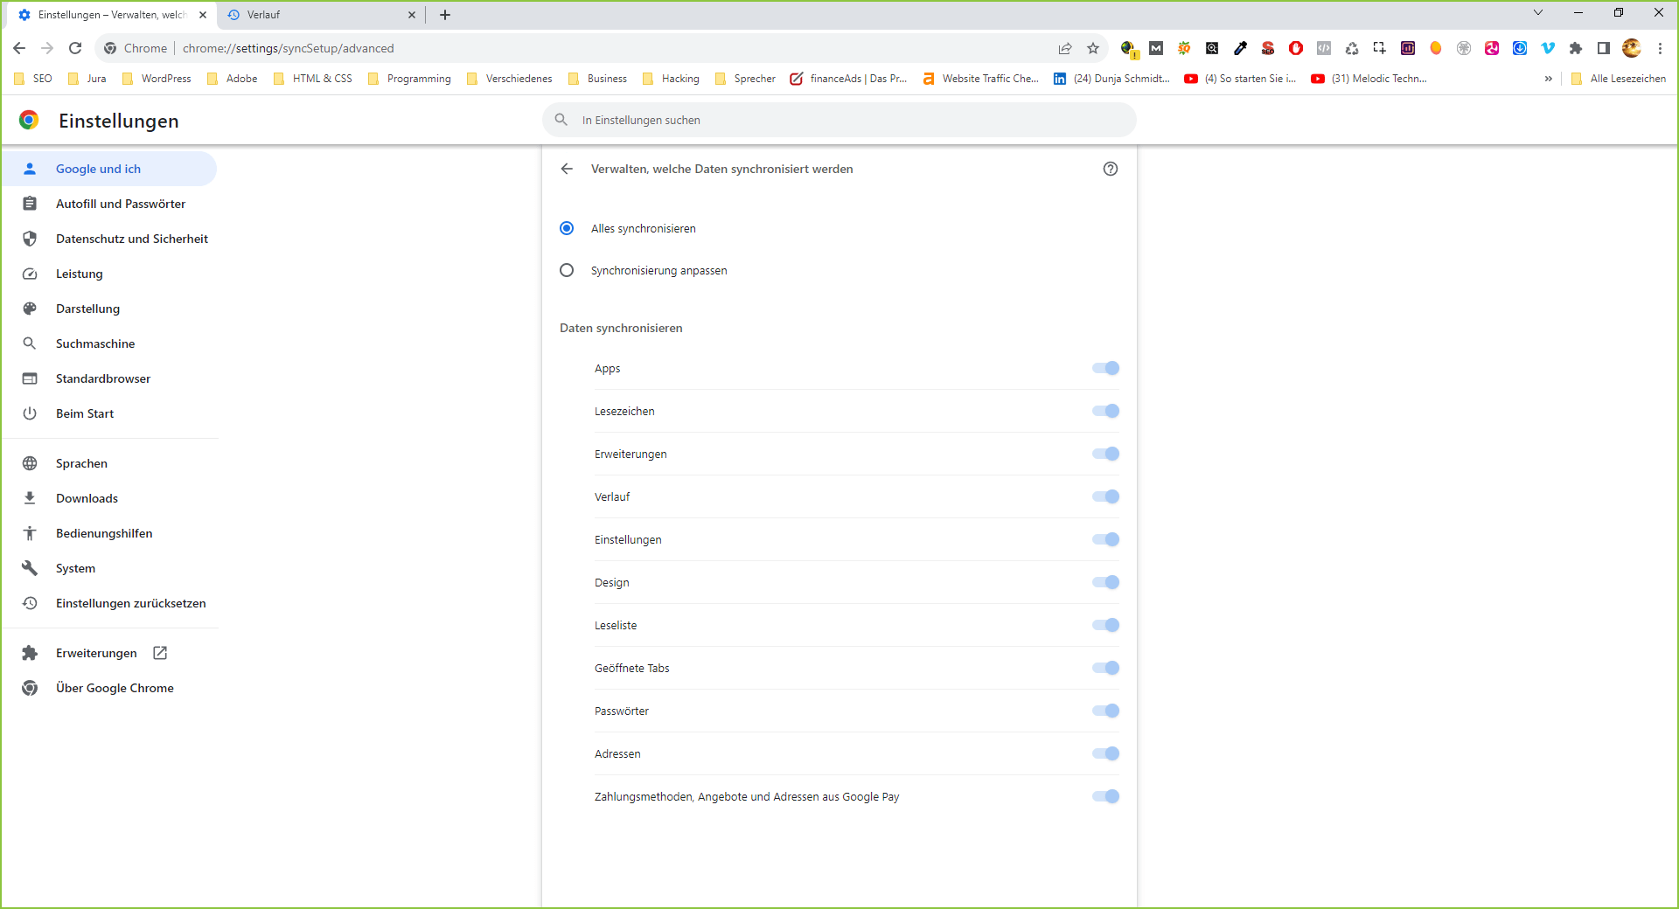
Task: Select the Synchronisierung anpassen radio button
Action: pyautogui.click(x=566, y=270)
